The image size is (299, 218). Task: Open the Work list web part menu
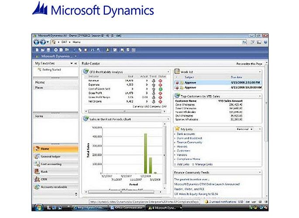coord(260,72)
